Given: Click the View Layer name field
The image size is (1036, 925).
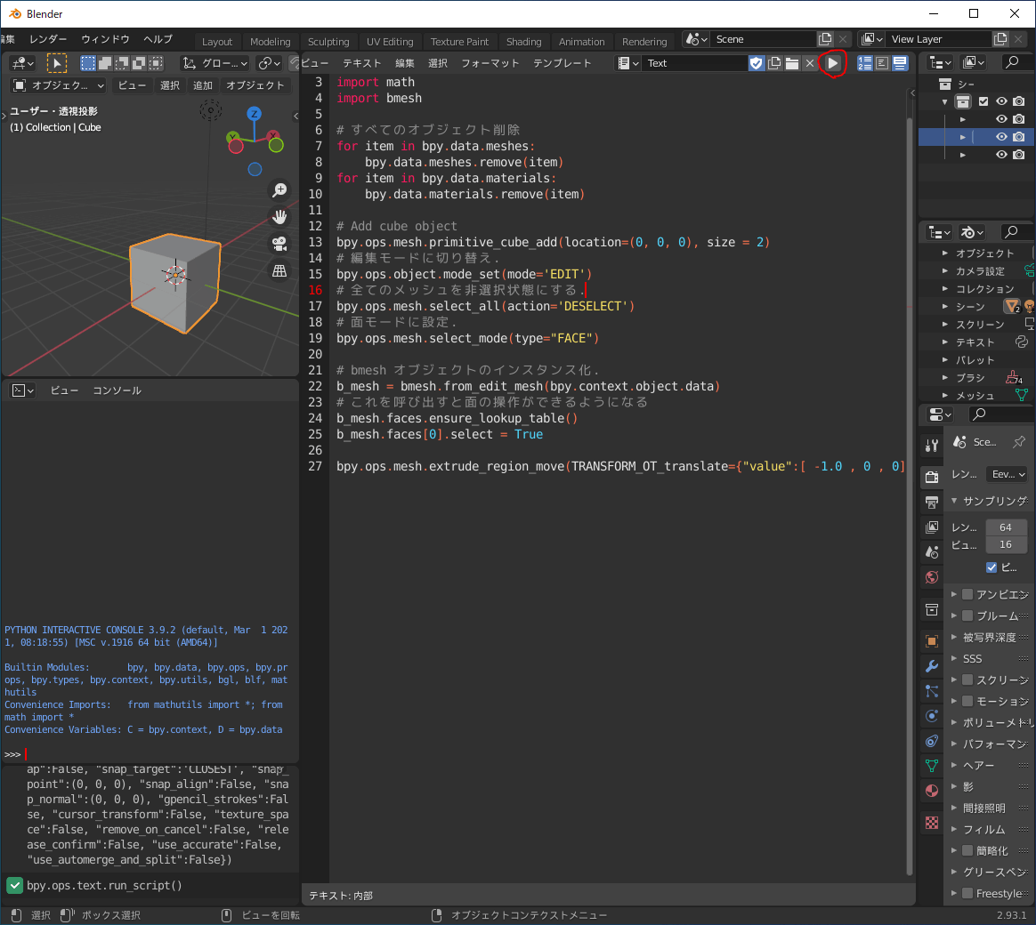Looking at the screenshot, I should 939,40.
